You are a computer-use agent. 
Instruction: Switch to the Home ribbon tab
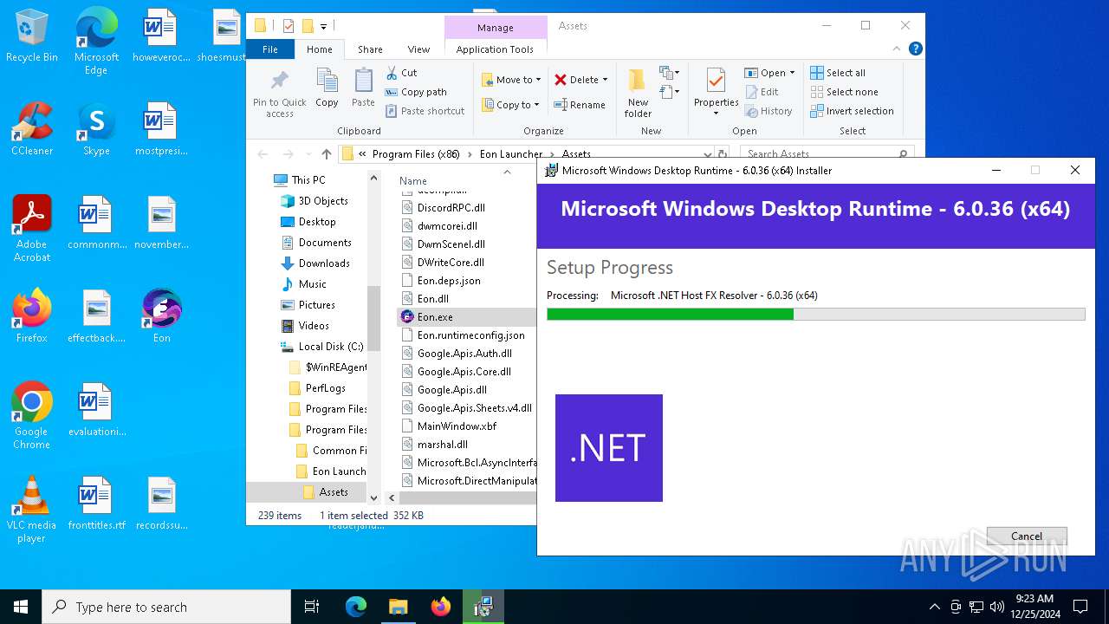coord(319,49)
